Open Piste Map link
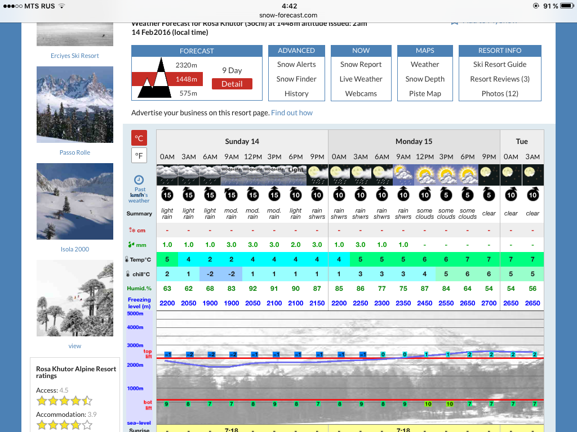This screenshot has height=432, width=577. [425, 94]
